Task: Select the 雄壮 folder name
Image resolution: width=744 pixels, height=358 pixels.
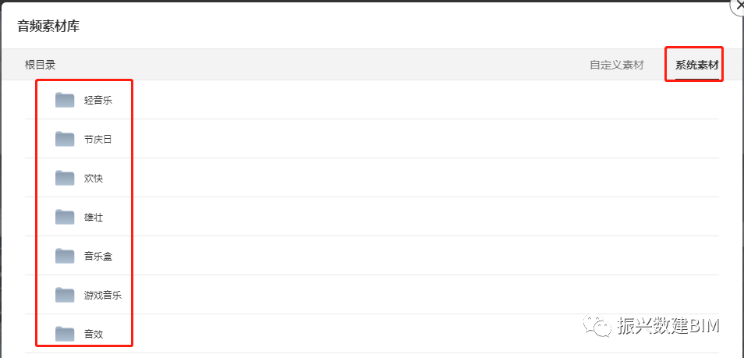Action: click(x=94, y=218)
